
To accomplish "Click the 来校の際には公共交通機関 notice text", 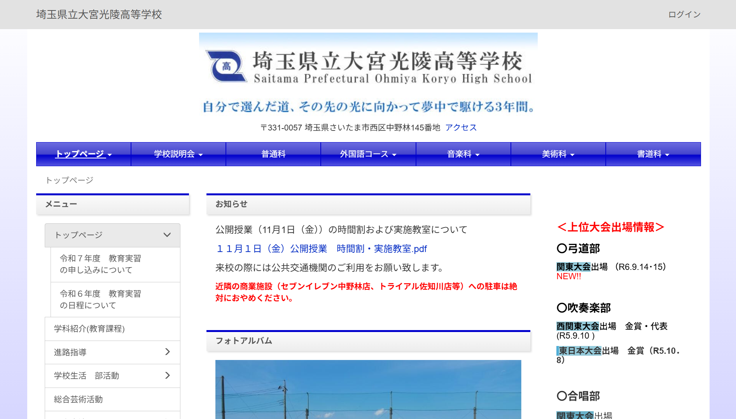I will [x=330, y=268].
